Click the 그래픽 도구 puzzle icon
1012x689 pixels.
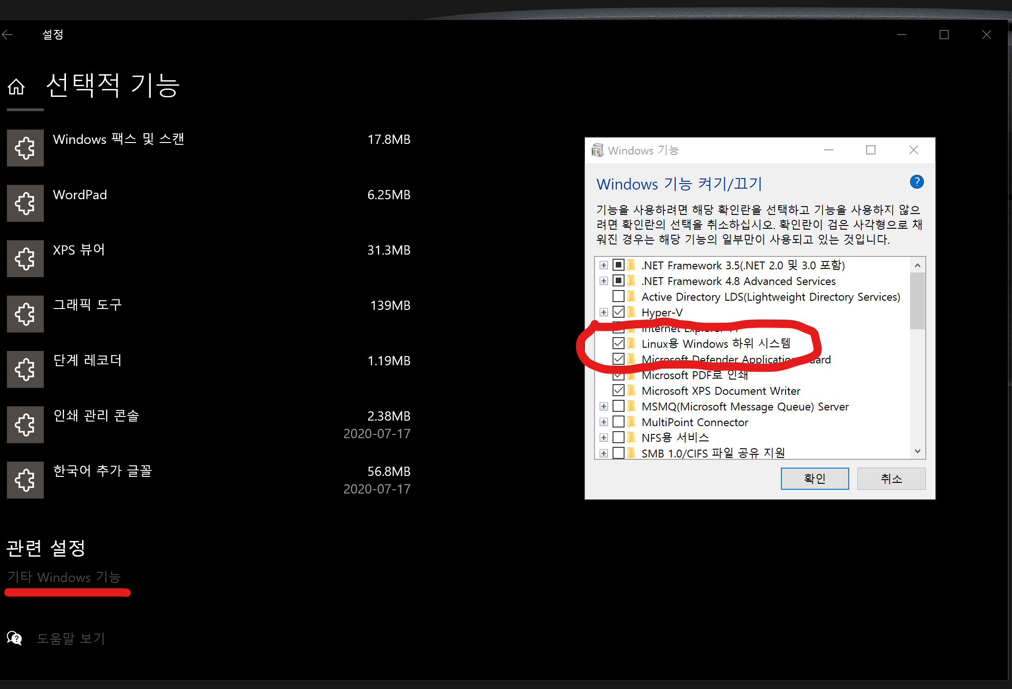tap(25, 314)
